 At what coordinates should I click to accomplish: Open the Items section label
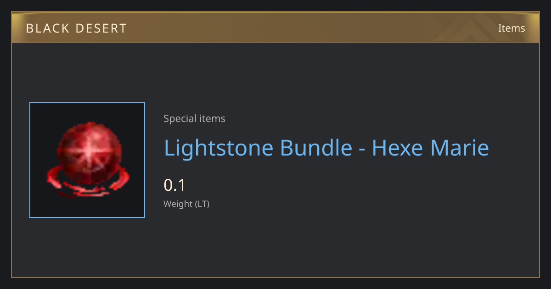[512, 28]
